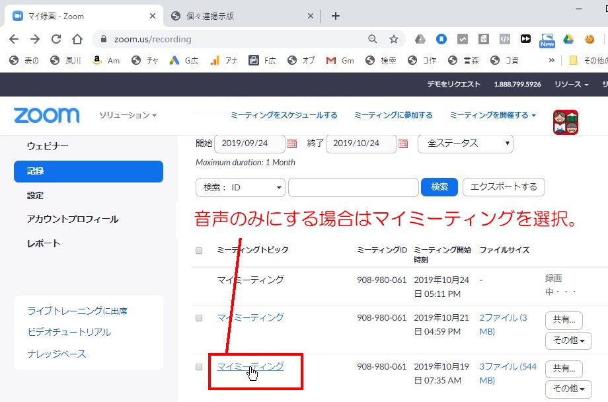Open the 2ファイル (3 MB) file link
Screen dimensions: 608x402
[x=503, y=325]
